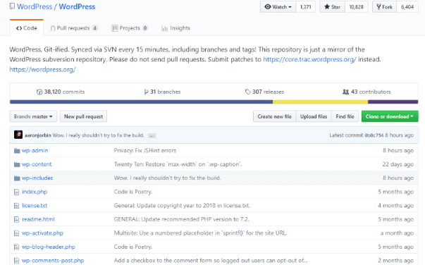Click aaronjorbin's avatar thumbnail
425x265 pixels.
(x=18, y=135)
